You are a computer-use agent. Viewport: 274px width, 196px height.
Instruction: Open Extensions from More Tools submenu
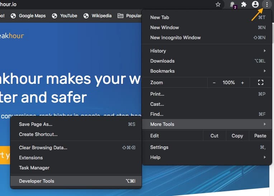(76, 158)
